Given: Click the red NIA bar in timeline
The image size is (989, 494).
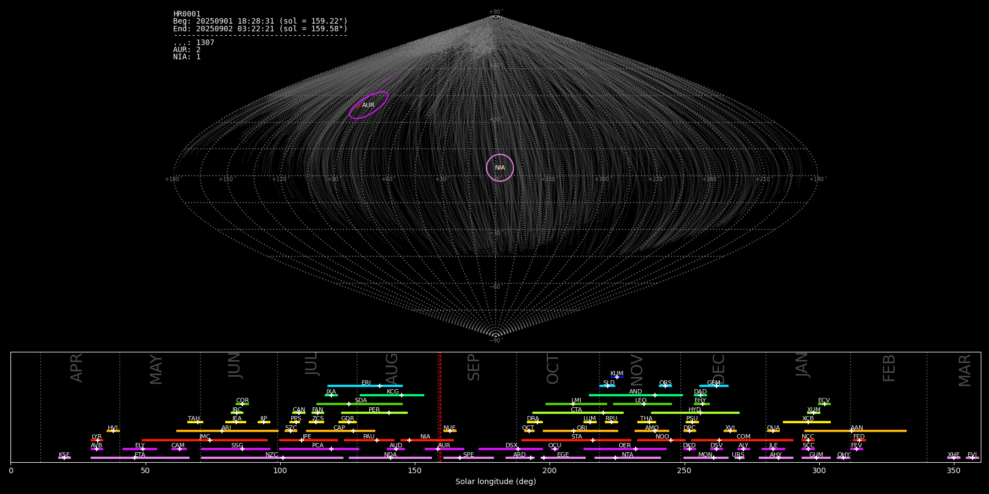Looking at the screenshot, I should point(427,440).
